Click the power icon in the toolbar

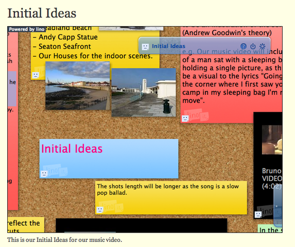pyautogui.click(x=253, y=46)
